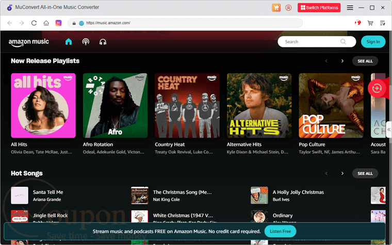The image size is (392, 245).
Task: Click the orange shopping cart purchase icon
Action: (276, 8)
